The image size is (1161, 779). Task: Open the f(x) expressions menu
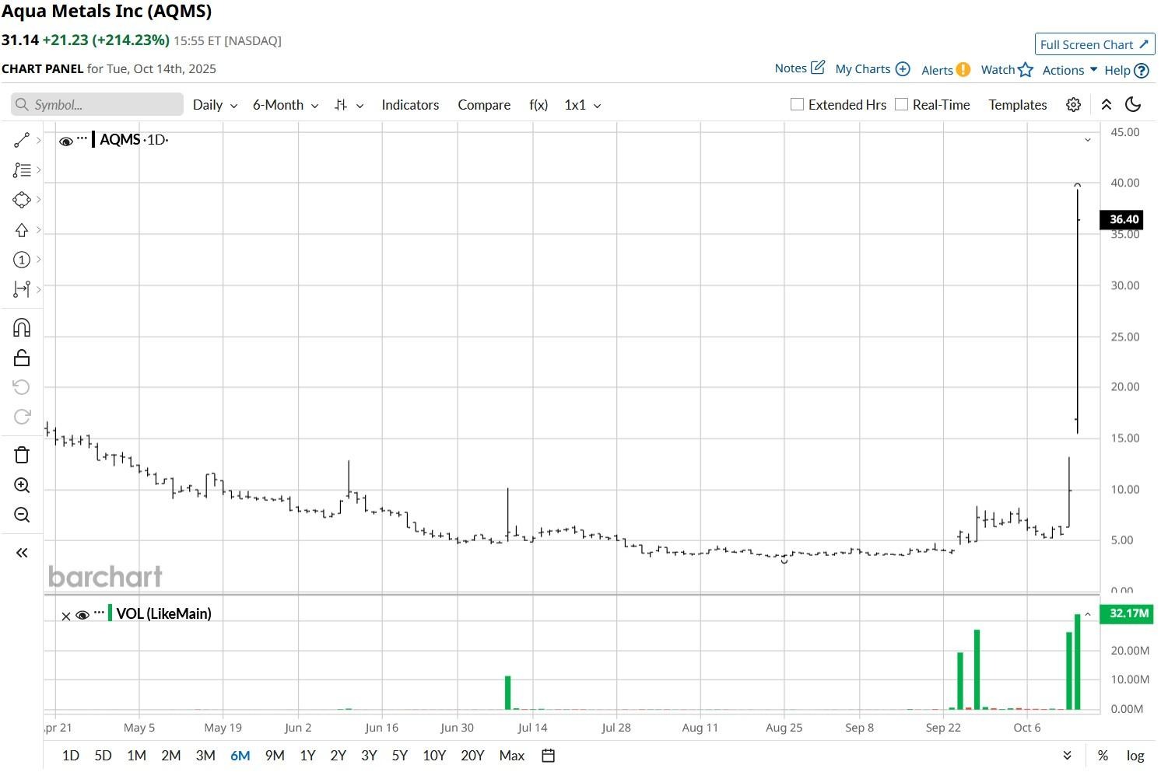click(x=538, y=105)
